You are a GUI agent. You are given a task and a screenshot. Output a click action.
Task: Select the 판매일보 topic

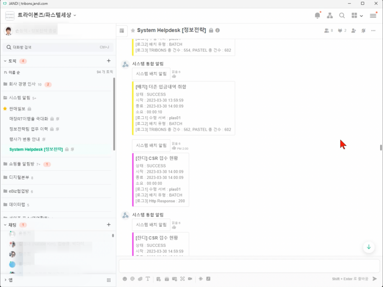coord(17,109)
